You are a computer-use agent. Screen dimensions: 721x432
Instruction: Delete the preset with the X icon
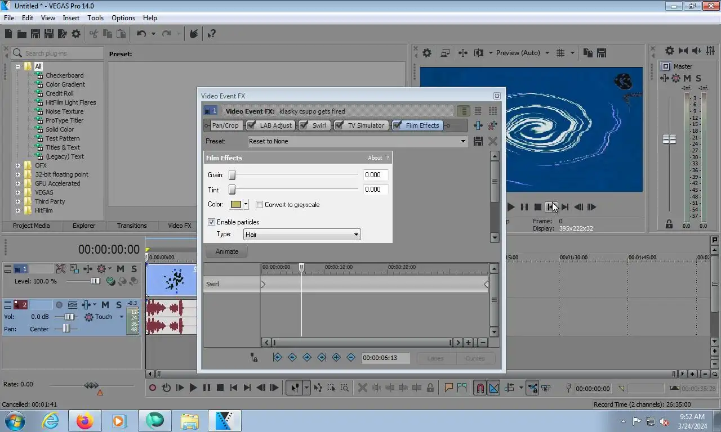point(493,141)
